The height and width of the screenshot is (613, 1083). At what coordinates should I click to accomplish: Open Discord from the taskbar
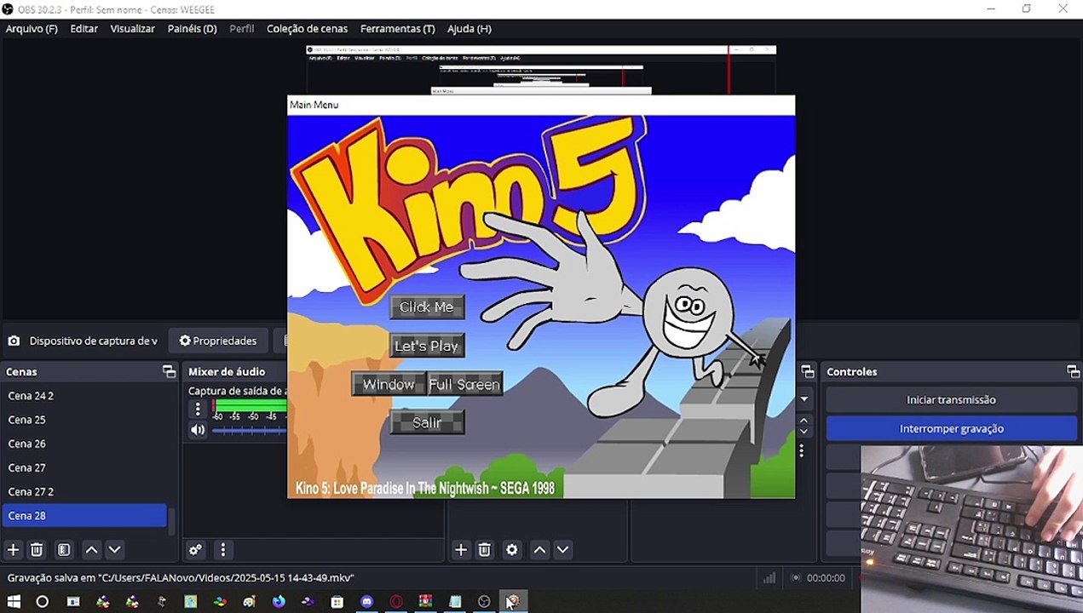[x=366, y=602]
